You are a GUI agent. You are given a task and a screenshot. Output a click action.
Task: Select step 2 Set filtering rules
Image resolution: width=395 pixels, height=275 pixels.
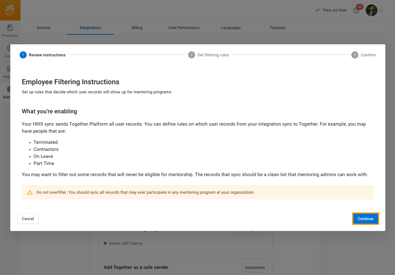pos(209,55)
